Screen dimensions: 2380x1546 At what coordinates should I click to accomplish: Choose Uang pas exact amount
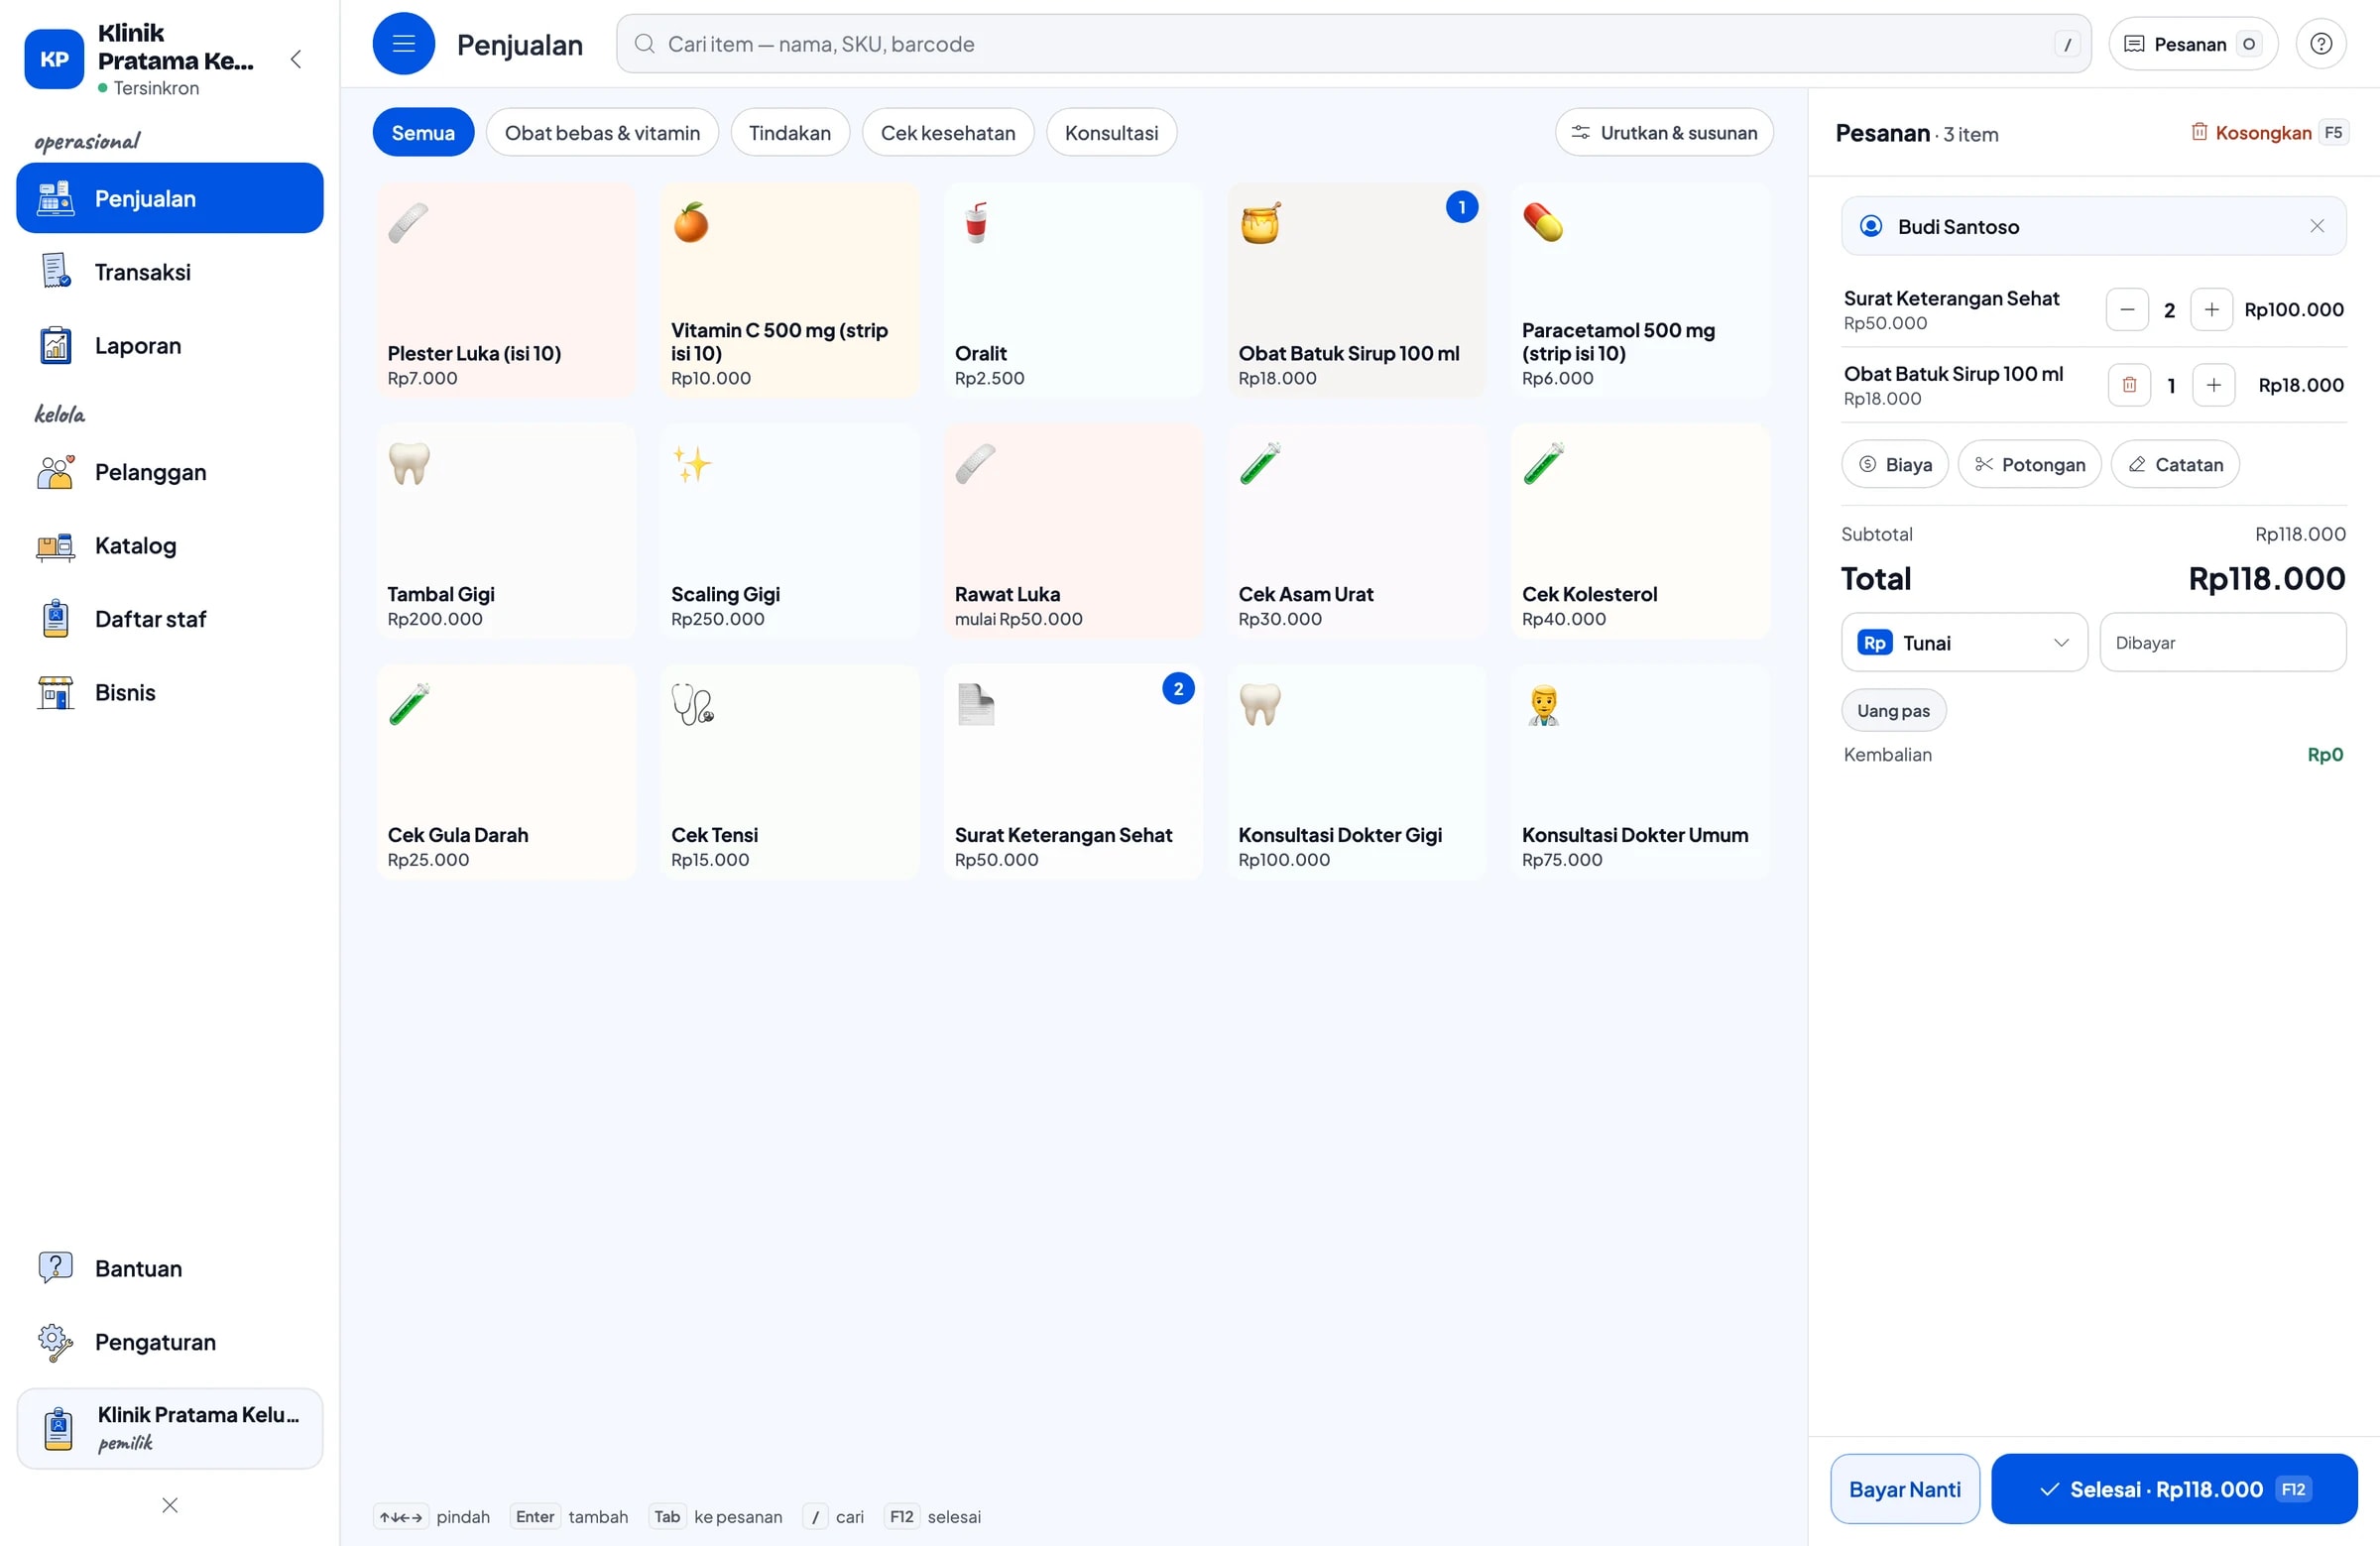coord(1893,710)
